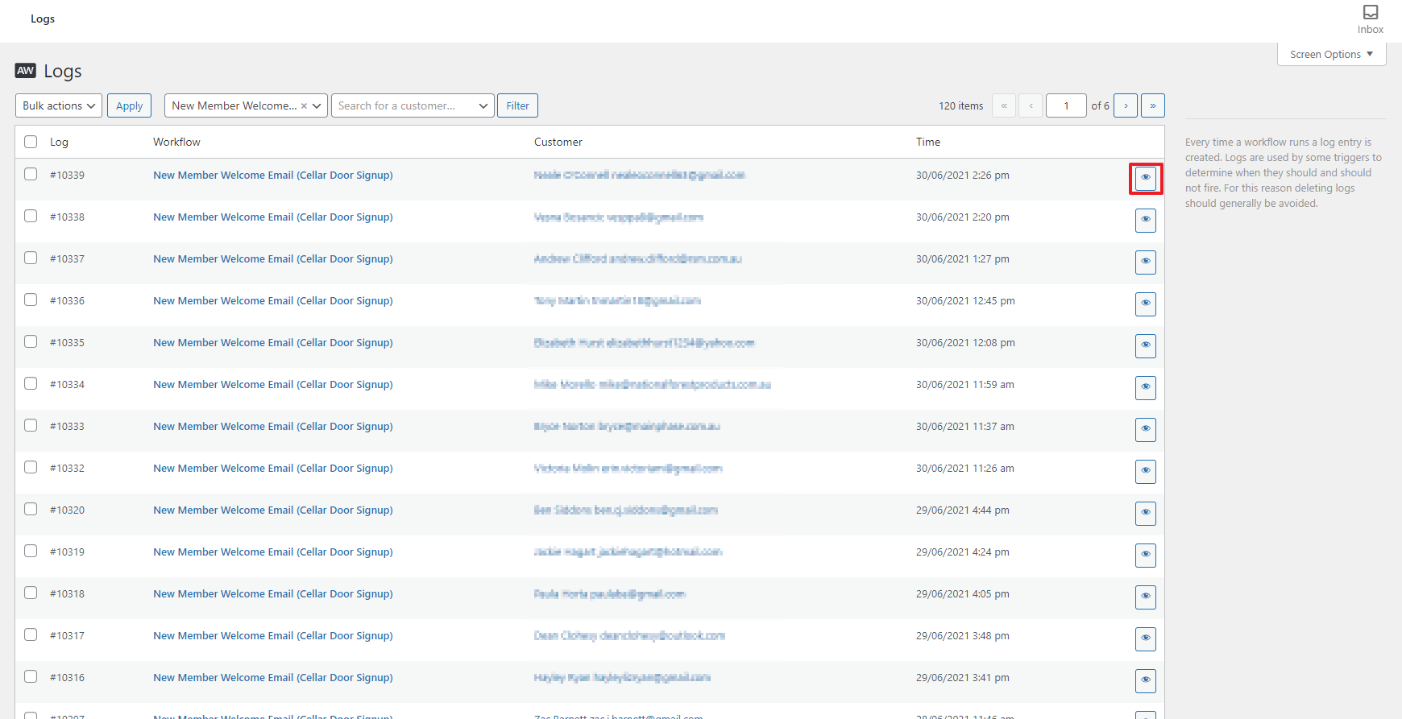
Task: Open the Inbox icon
Action: (x=1370, y=19)
